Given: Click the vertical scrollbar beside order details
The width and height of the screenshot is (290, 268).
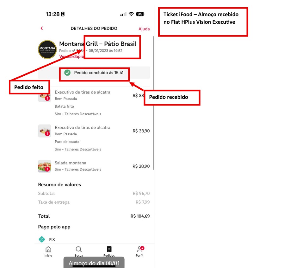Looking at the screenshot, I should click(x=153, y=103).
